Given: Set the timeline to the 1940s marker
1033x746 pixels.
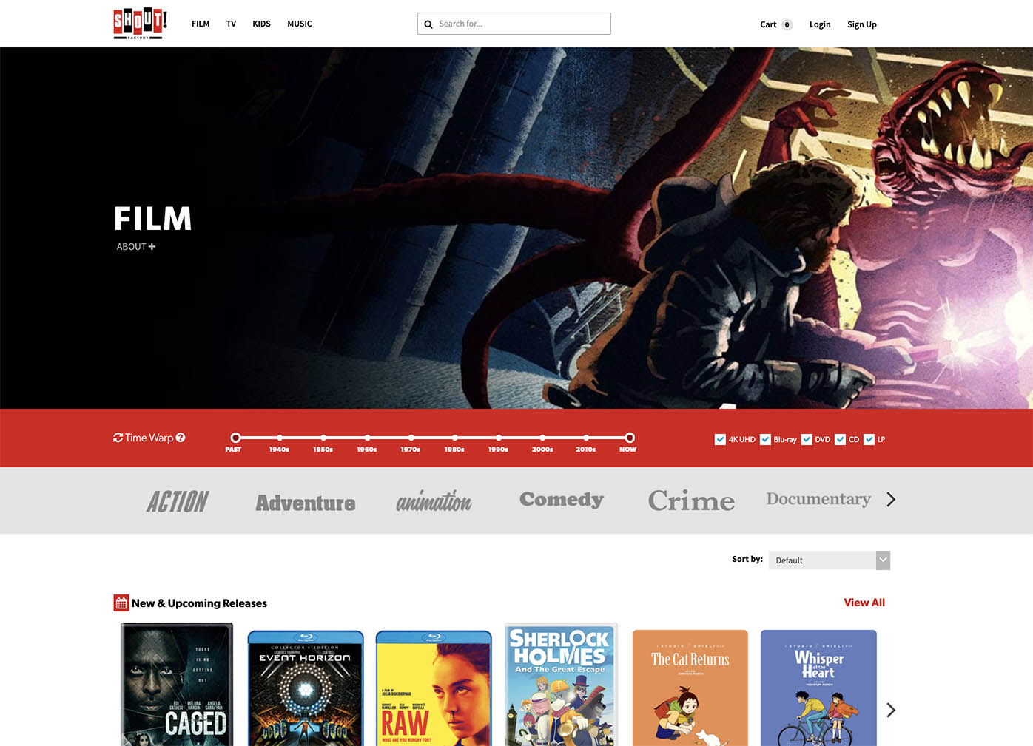Looking at the screenshot, I should coord(280,438).
